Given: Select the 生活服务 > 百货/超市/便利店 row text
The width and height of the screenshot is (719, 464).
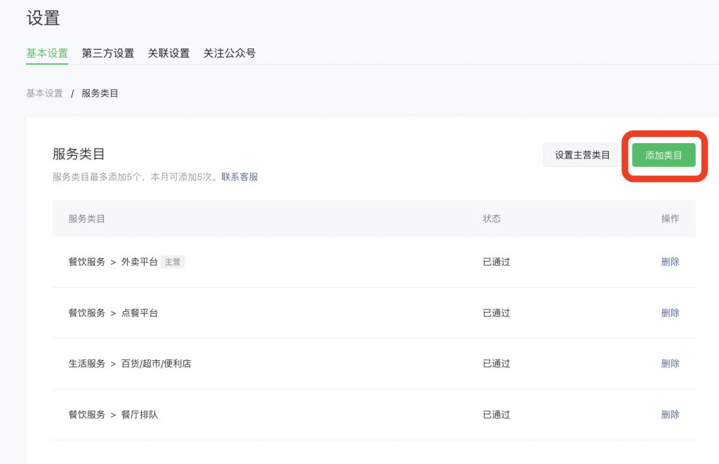Looking at the screenshot, I should (129, 364).
